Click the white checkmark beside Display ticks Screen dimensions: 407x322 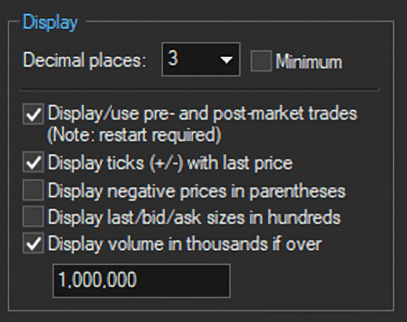click(33, 163)
